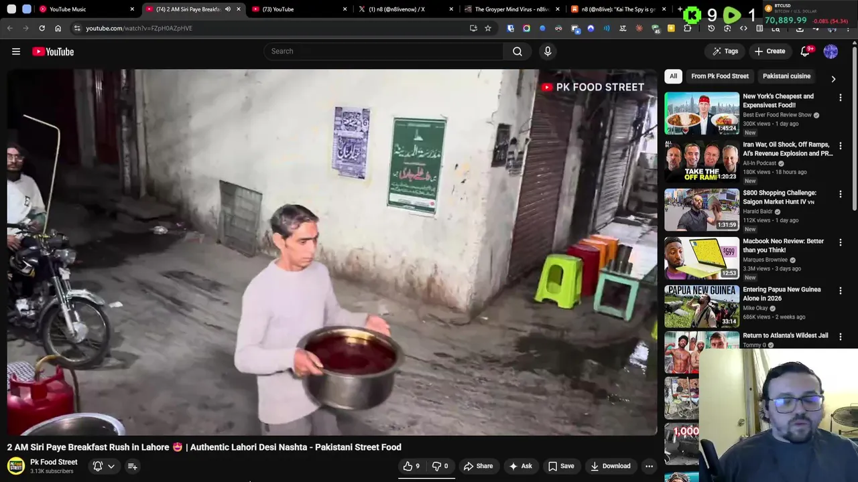Open Pk Food Street channel avatar
The image size is (858, 482).
pos(16,466)
